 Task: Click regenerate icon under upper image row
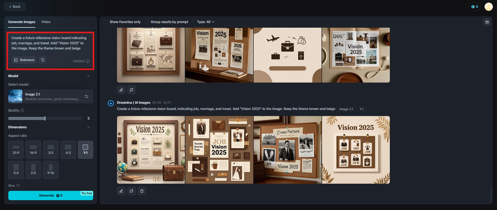132,90
